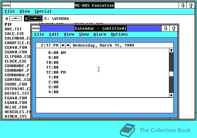Open Calendar Options menu

point(119,34)
